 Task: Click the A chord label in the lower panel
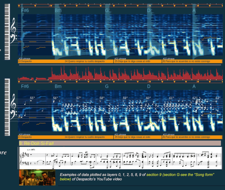pyautogui.click(x=194, y=86)
